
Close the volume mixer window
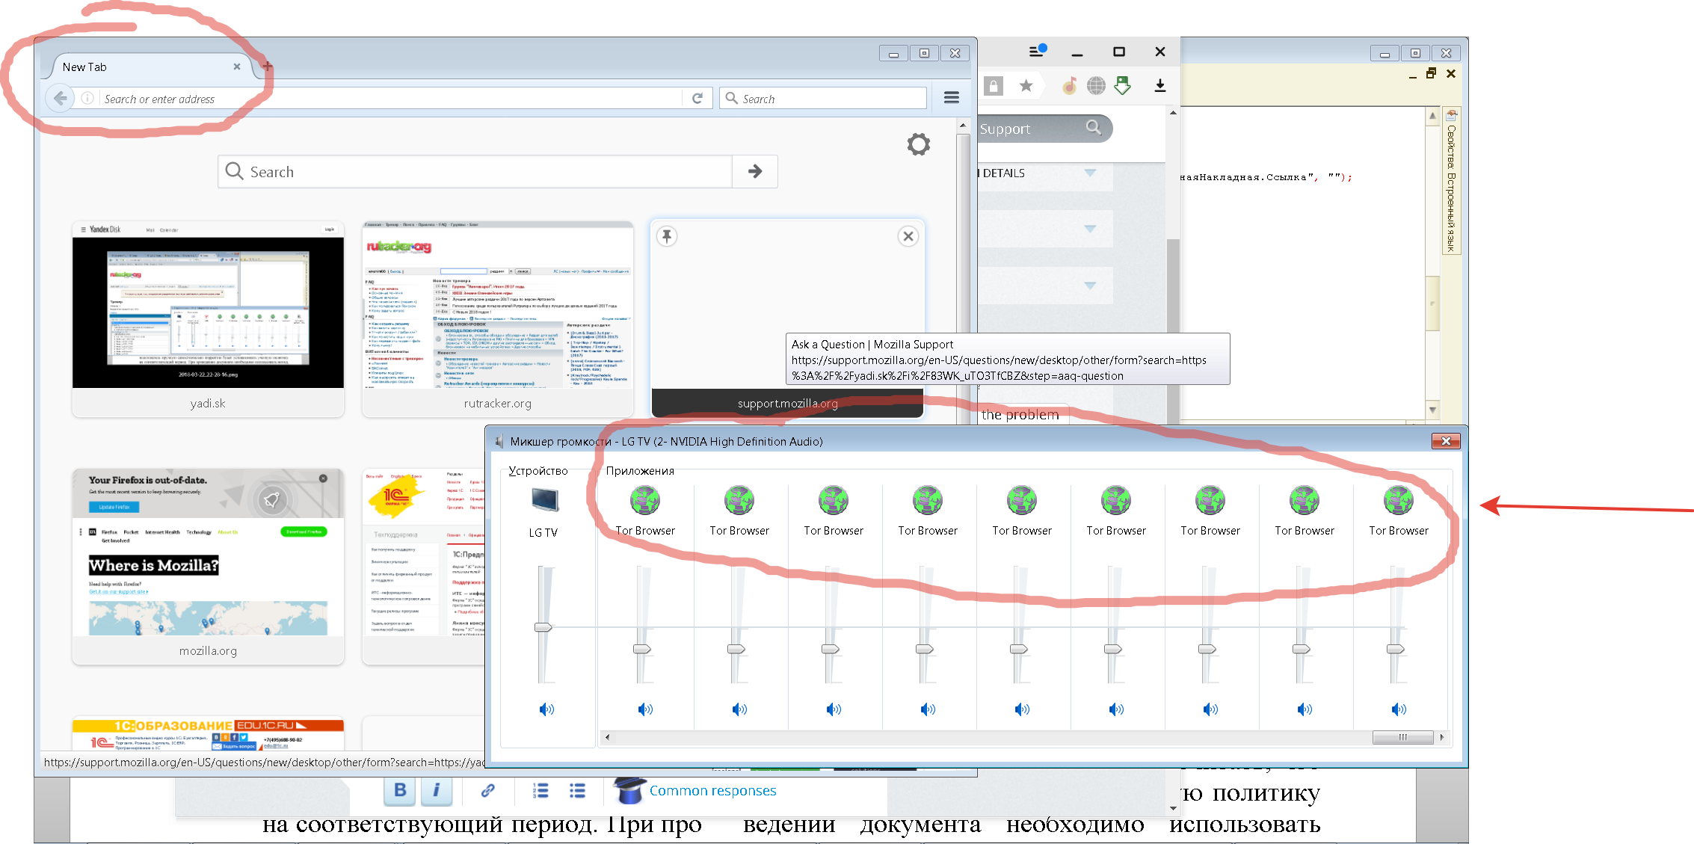click(x=1446, y=441)
